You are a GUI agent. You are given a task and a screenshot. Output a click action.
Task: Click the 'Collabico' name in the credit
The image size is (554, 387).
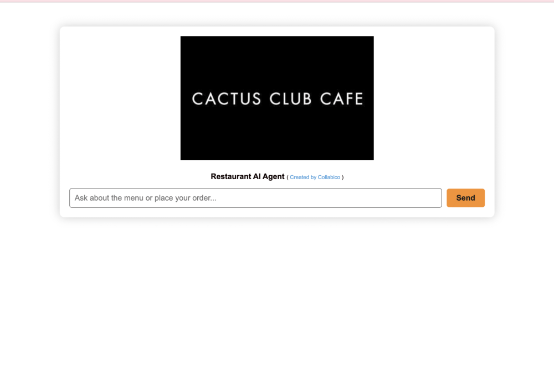[x=329, y=177]
